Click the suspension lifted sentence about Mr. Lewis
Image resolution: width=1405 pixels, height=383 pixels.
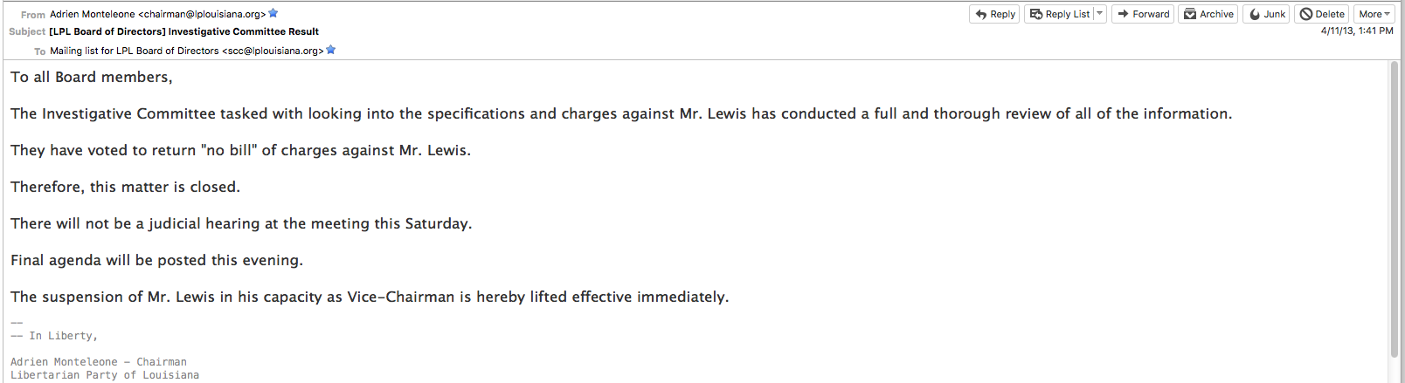coord(369,297)
